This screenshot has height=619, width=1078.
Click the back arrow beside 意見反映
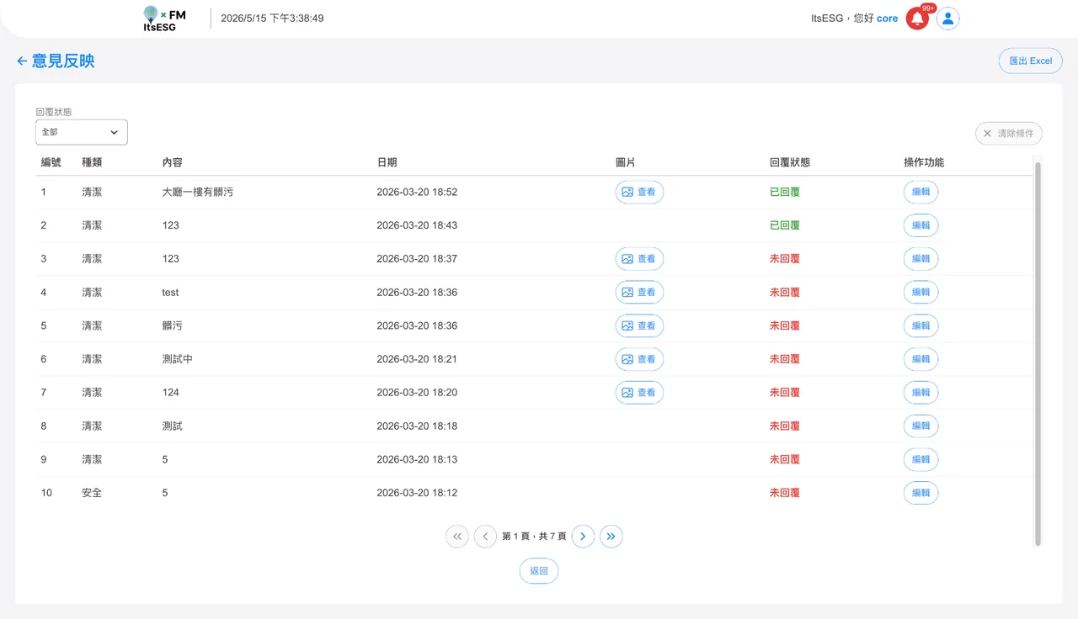[22, 61]
